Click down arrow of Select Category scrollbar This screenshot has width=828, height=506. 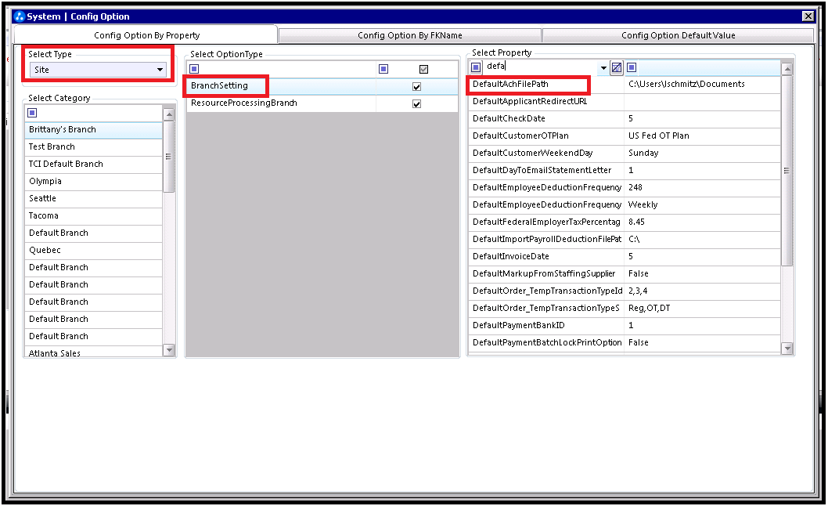pyautogui.click(x=169, y=349)
